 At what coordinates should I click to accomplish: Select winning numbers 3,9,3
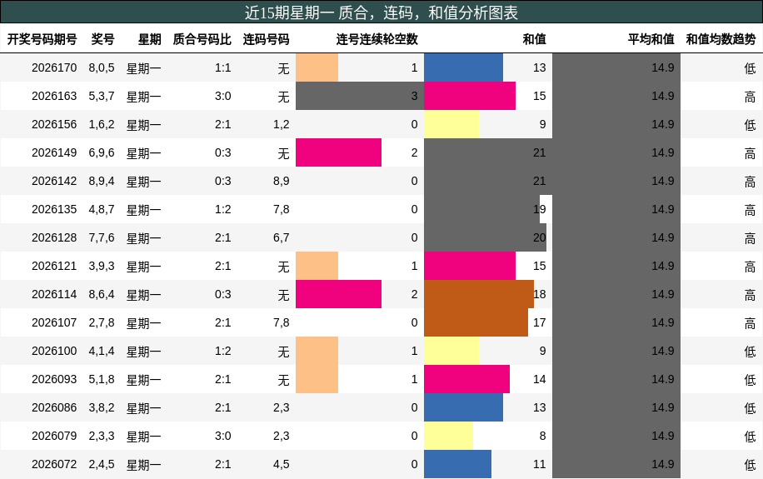tap(102, 266)
